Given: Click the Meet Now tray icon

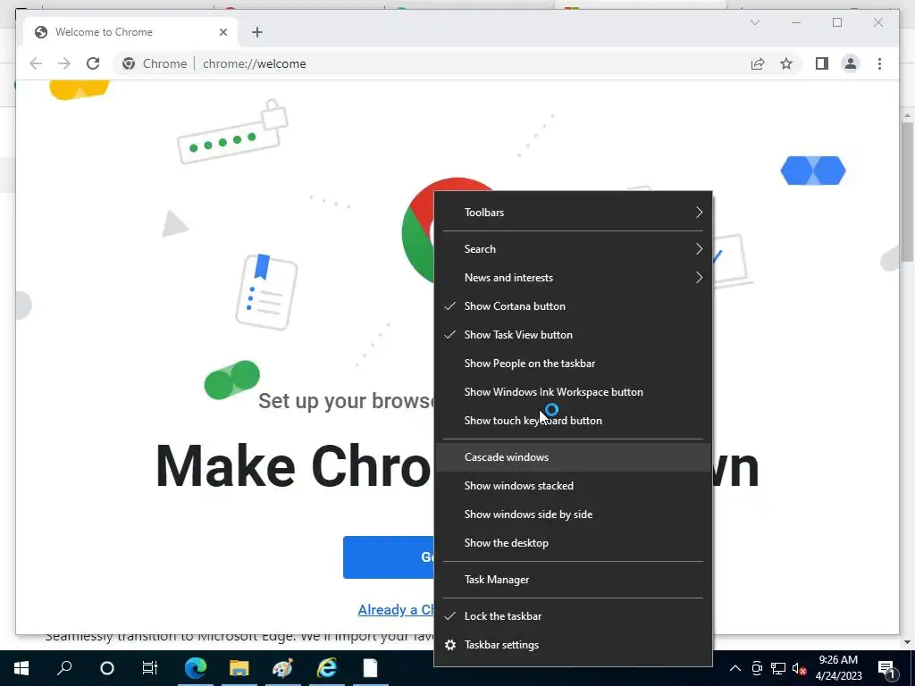Looking at the screenshot, I should pos(757,668).
